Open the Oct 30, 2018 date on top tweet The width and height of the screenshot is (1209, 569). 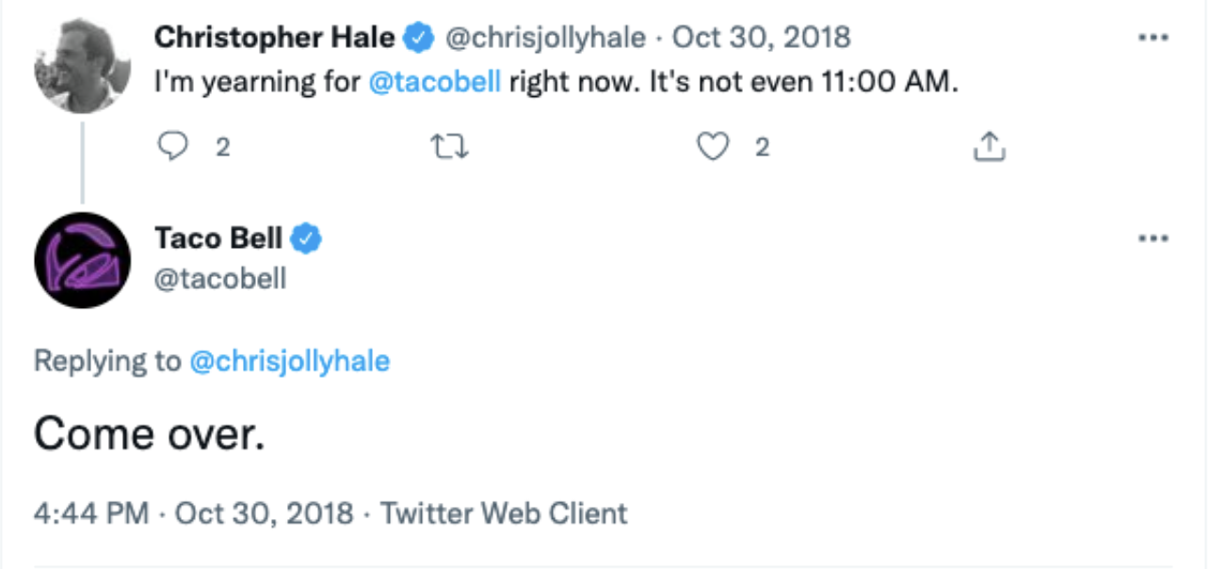[761, 38]
